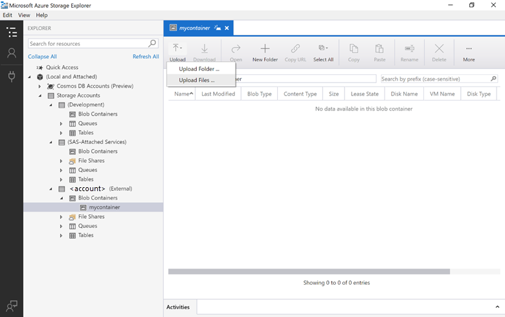Select Upload Folder menu entry
505x317 pixels.
199,68
